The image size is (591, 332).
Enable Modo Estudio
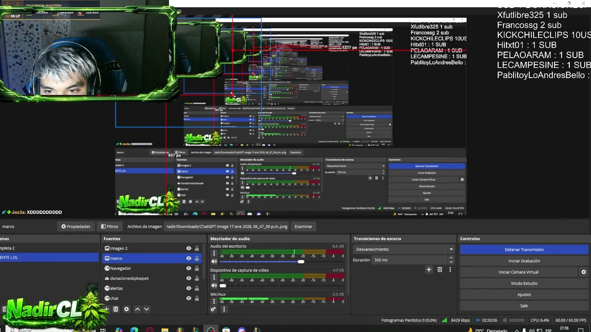point(524,283)
